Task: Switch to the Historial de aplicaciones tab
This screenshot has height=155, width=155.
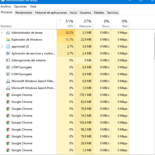Action: pos(51,13)
